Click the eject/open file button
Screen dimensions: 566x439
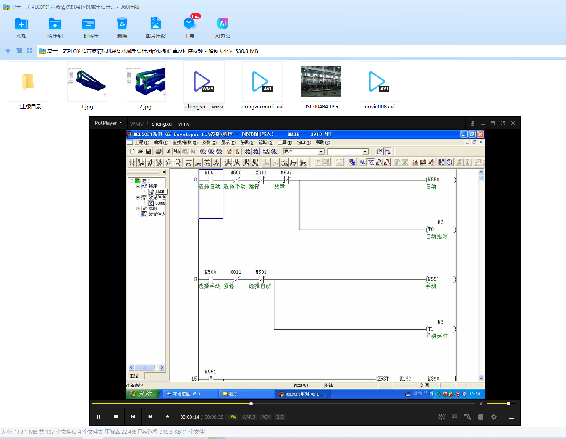pos(168,417)
